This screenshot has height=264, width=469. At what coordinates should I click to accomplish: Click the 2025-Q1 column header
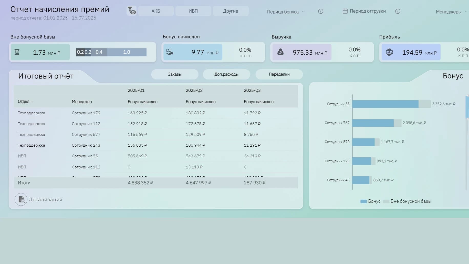tap(136, 90)
